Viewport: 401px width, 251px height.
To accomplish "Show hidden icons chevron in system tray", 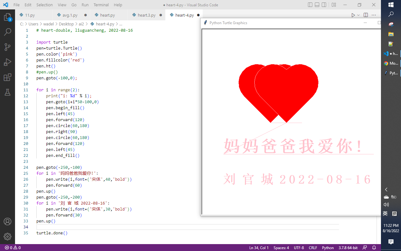I will tap(386, 189).
